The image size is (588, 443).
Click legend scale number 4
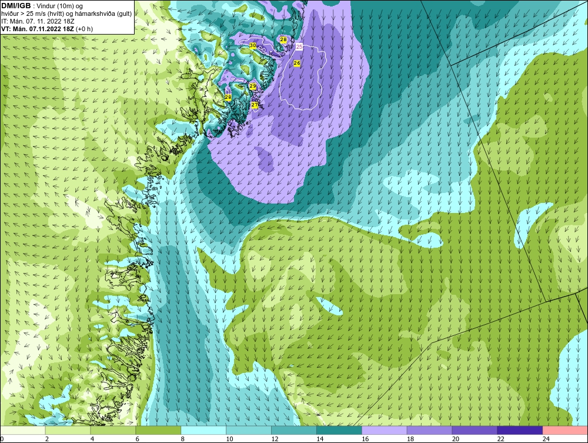pos(92,439)
